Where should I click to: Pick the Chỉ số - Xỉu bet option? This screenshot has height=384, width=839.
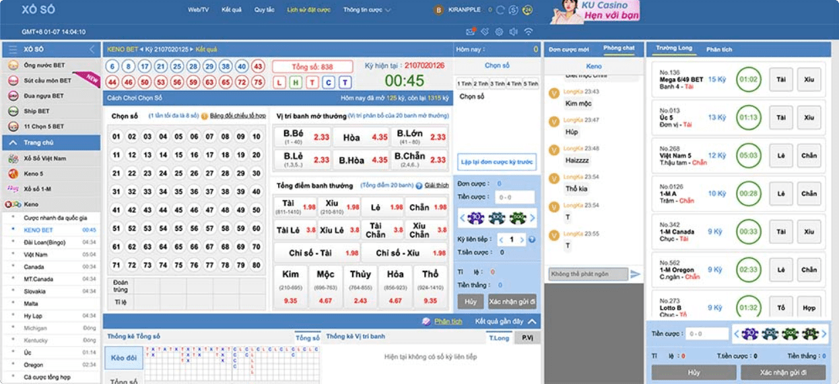click(x=405, y=253)
